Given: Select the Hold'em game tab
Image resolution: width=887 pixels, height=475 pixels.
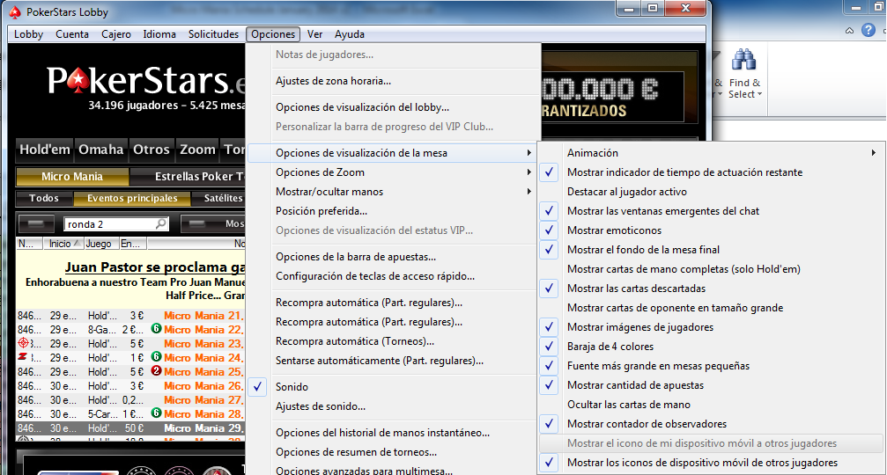Looking at the screenshot, I should [x=45, y=150].
